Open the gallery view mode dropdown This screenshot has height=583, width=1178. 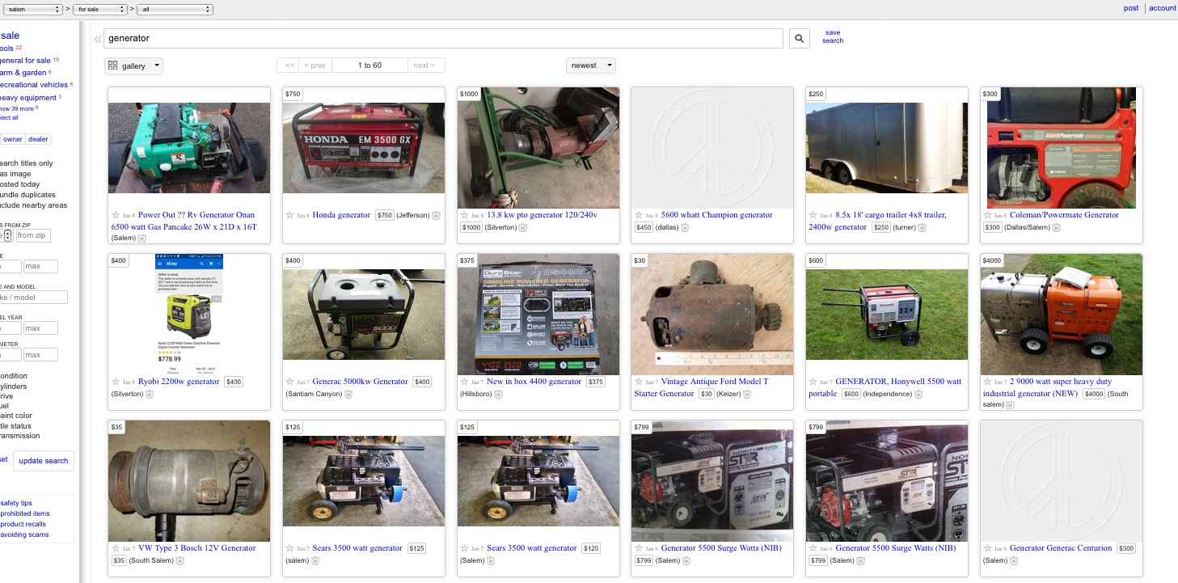[x=133, y=65]
